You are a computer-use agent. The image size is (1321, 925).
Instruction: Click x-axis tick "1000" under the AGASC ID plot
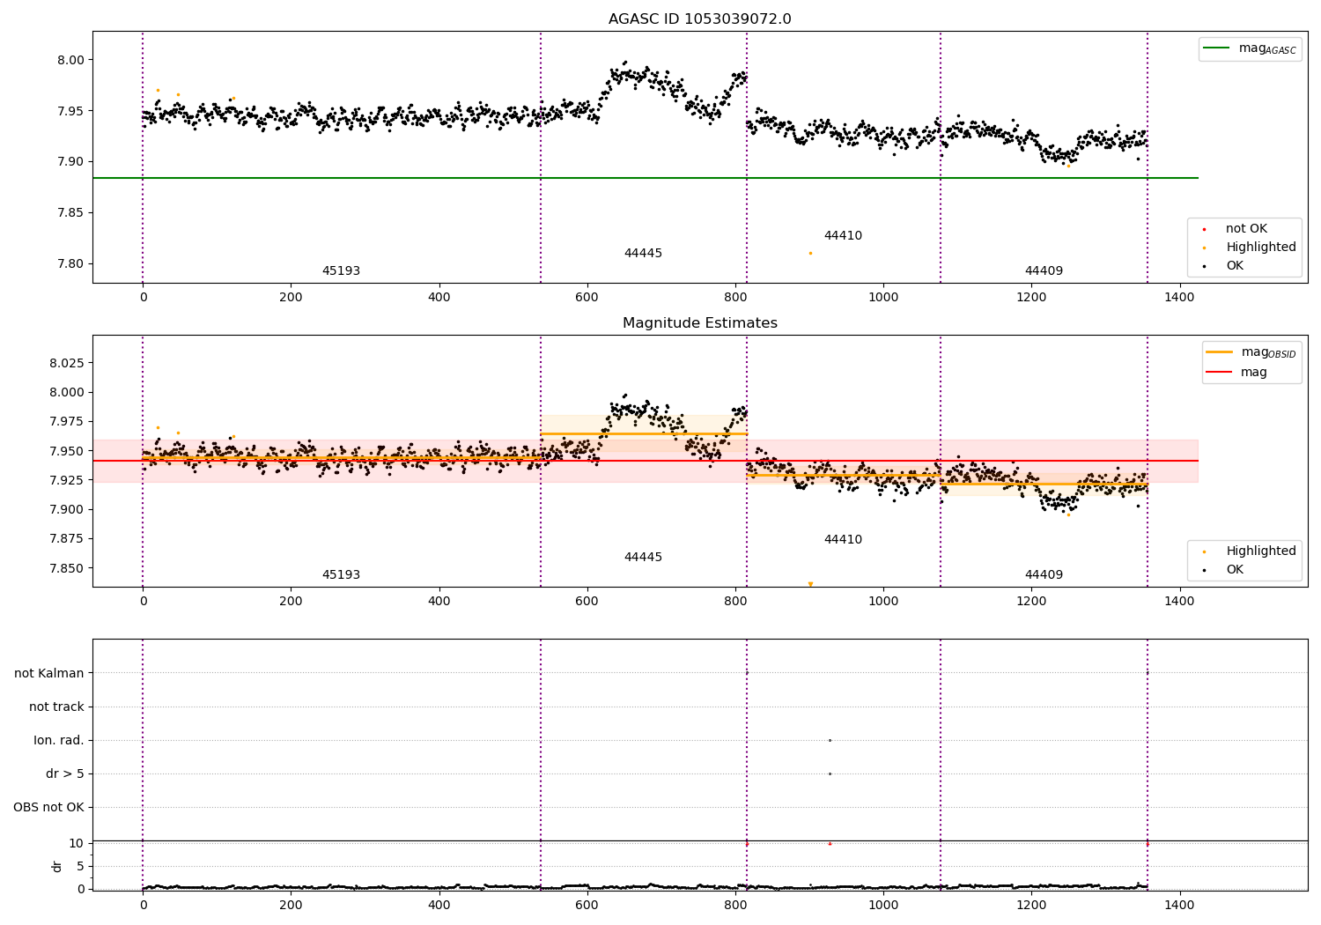coord(883,298)
